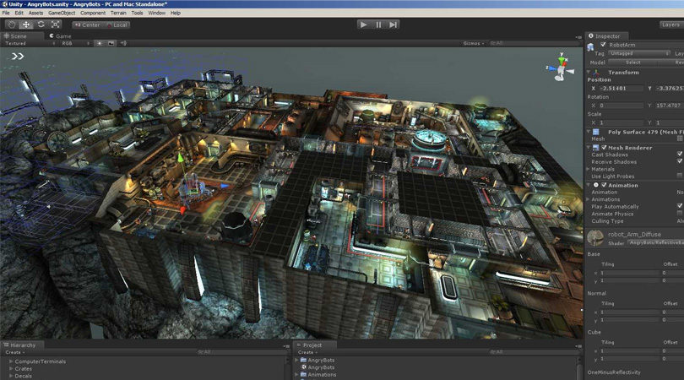Click the blue Z-axis move arrow handle
The image size is (684, 380).
225,186
